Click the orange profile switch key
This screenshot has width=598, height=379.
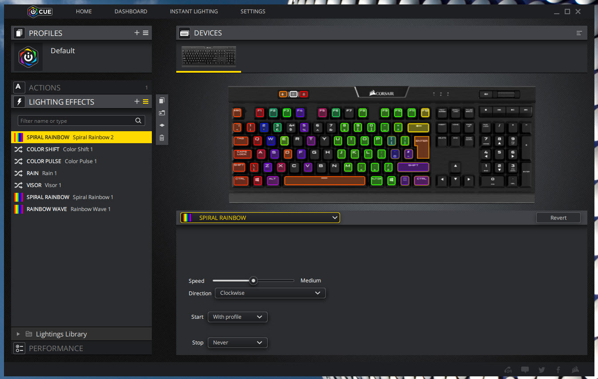point(283,94)
